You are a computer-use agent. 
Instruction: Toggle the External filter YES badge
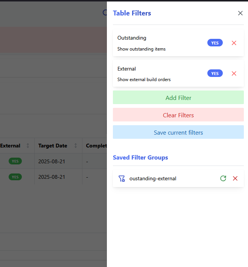pos(215,74)
